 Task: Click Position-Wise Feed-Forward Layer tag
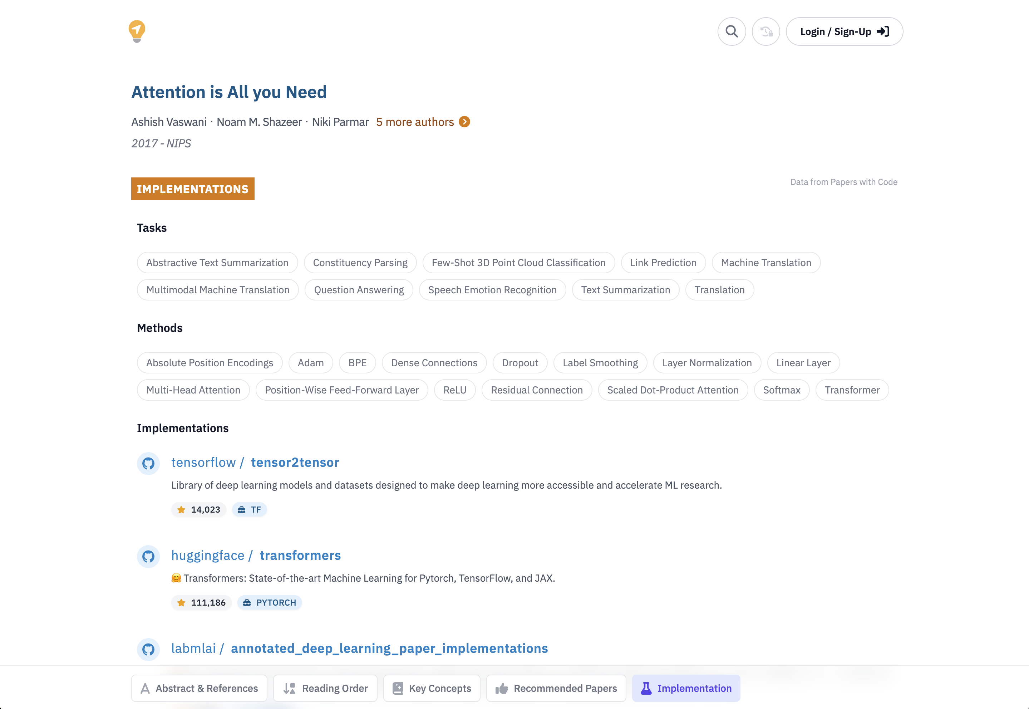(342, 390)
